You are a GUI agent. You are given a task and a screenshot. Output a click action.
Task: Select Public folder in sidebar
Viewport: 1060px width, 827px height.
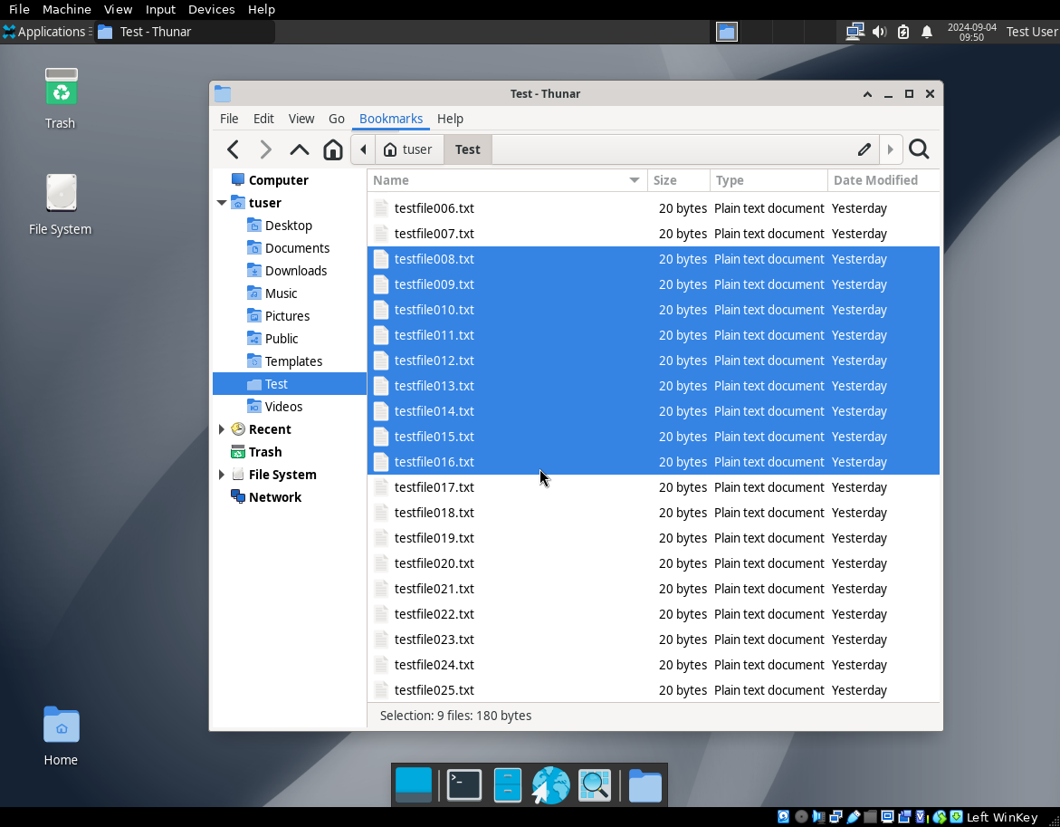[282, 339]
